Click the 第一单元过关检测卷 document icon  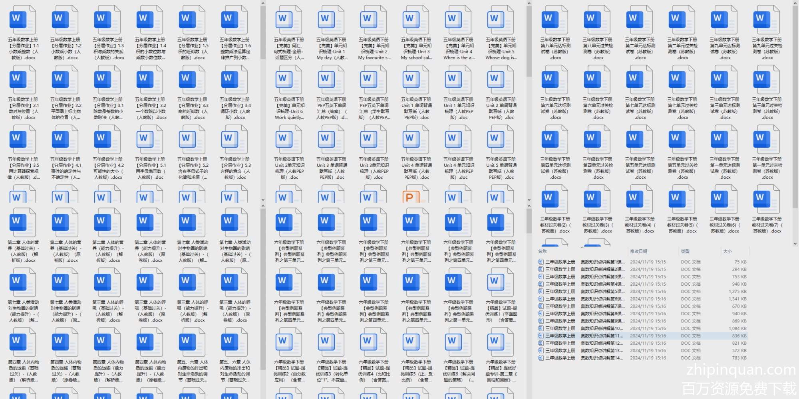click(x=767, y=139)
